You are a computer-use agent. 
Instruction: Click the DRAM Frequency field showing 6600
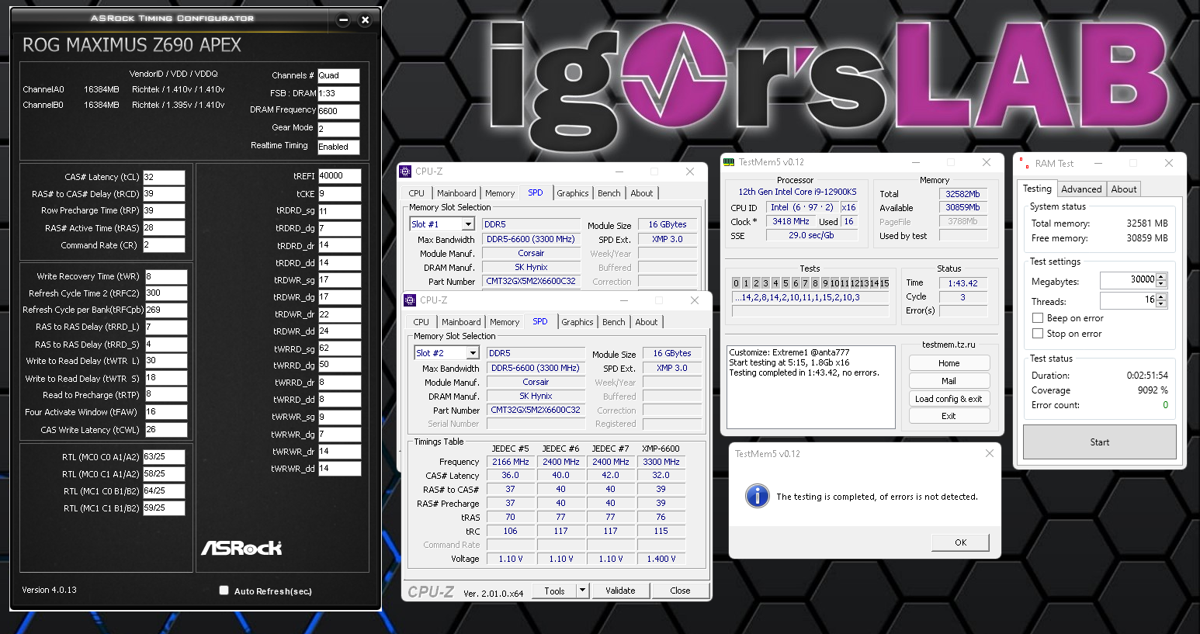[x=338, y=111]
